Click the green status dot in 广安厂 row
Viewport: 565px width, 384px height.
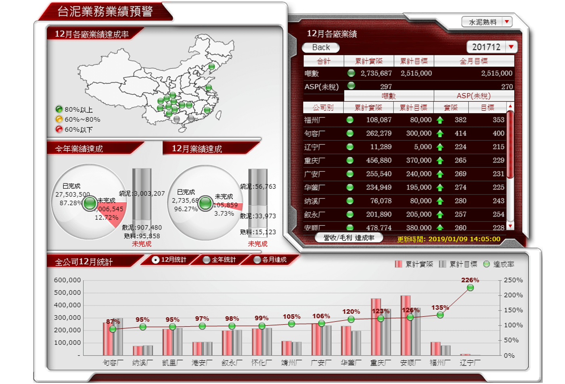(x=350, y=174)
